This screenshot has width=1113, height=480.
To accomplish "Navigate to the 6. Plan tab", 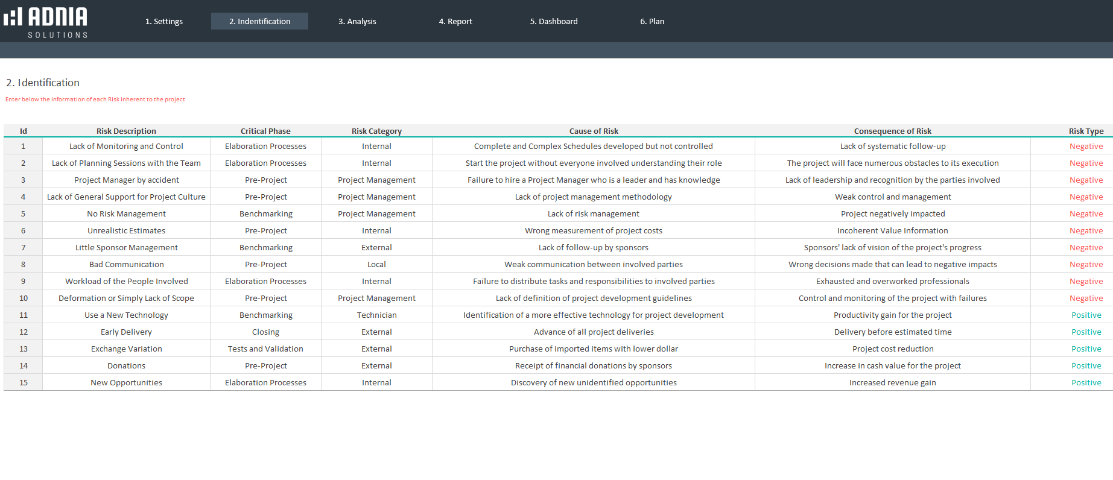I will tap(652, 21).
